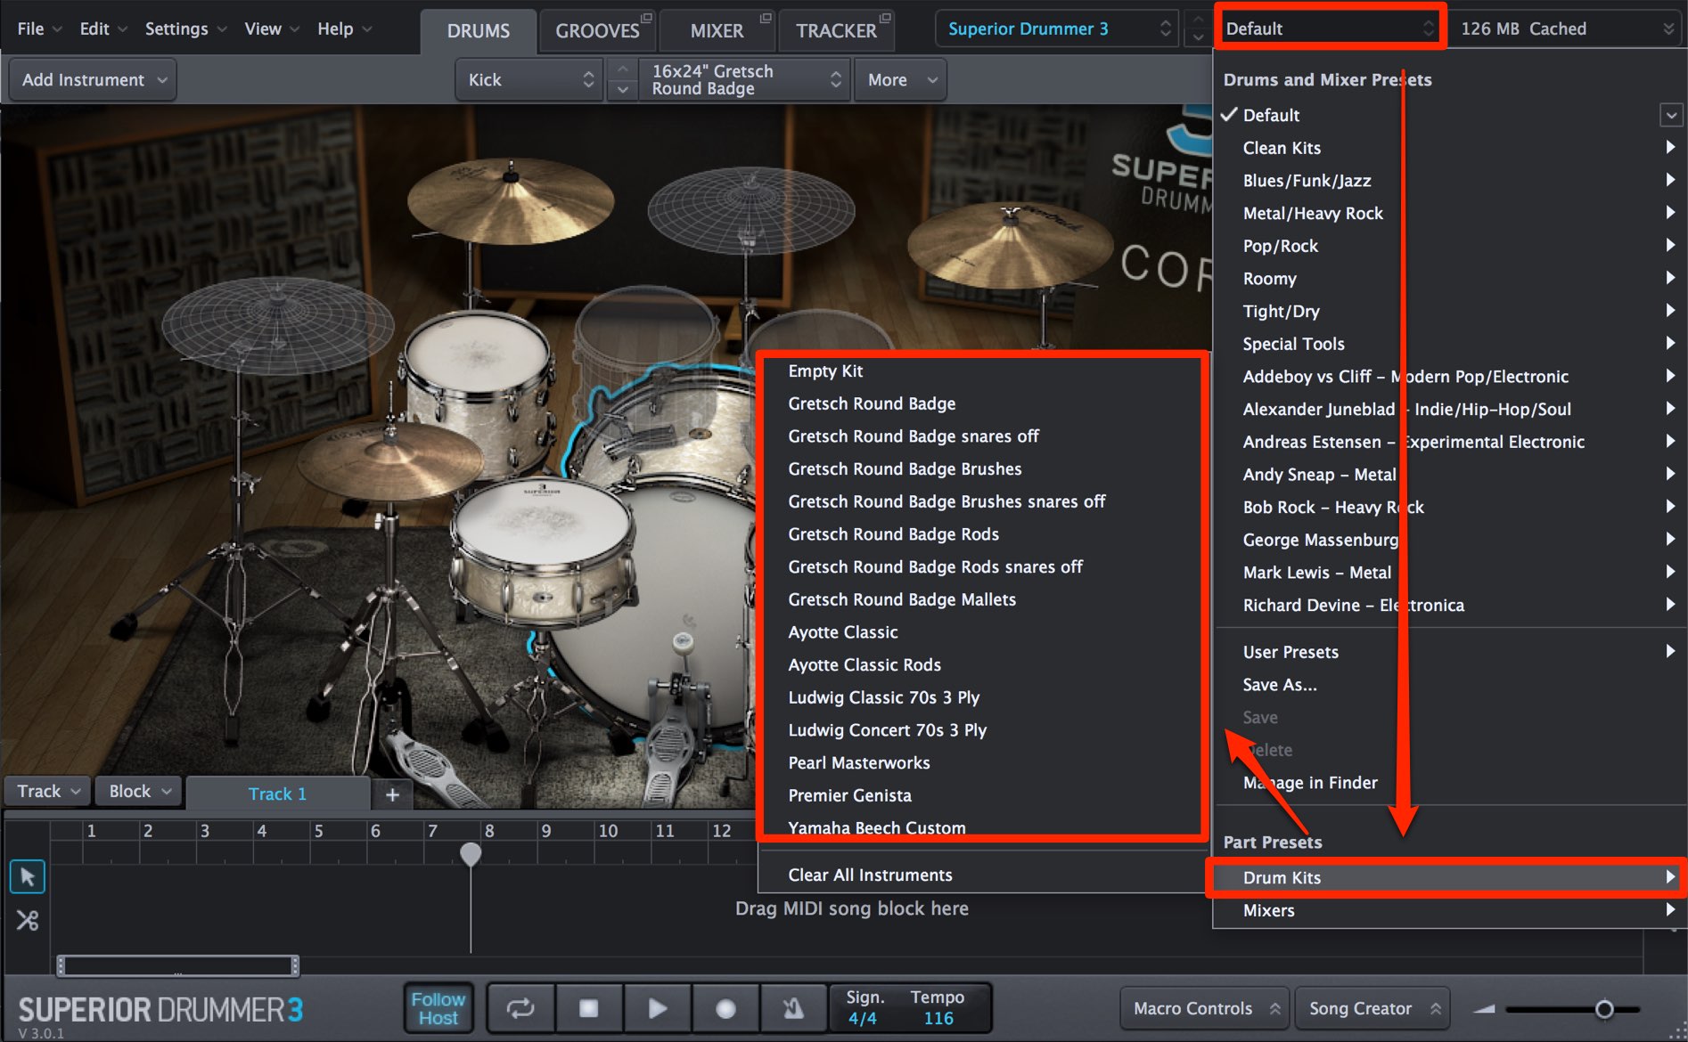Viewport: 1688px width, 1042px height.
Task: Open the View menu
Action: pos(272,28)
